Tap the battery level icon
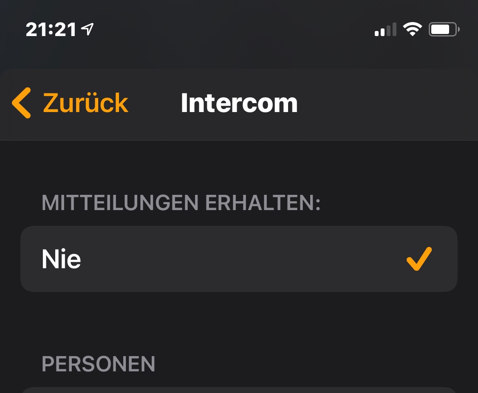478x393 pixels. [x=444, y=29]
